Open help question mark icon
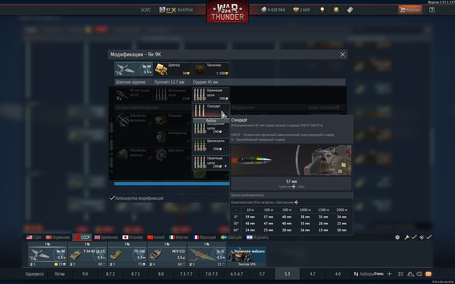This screenshot has width=455, height=284. pyautogui.click(x=432, y=10)
